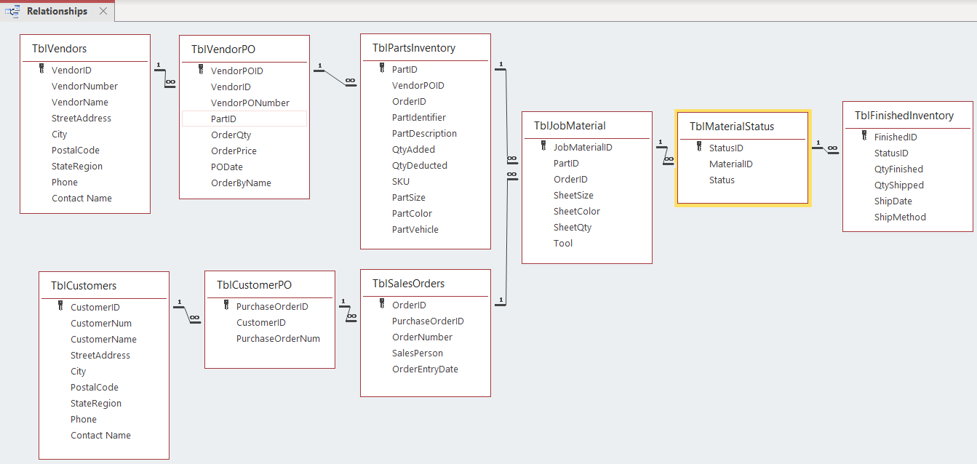Screen dimensions: 977x464
Task: Select the PODate field
Action: click(227, 167)
